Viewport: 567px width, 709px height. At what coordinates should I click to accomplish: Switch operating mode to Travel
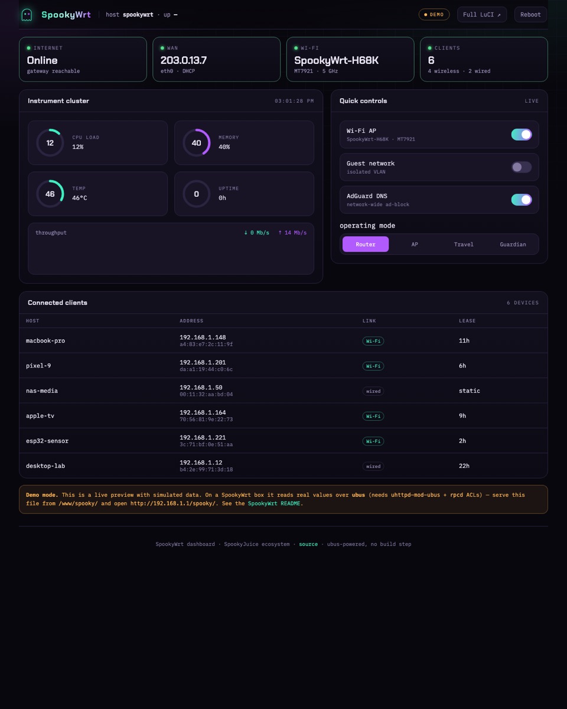click(464, 244)
